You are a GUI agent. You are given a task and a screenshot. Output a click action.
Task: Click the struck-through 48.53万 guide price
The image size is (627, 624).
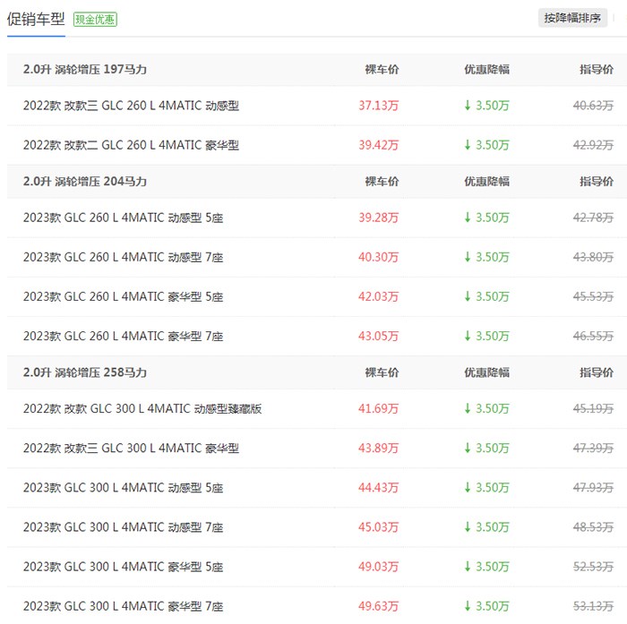[x=593, y=527]
